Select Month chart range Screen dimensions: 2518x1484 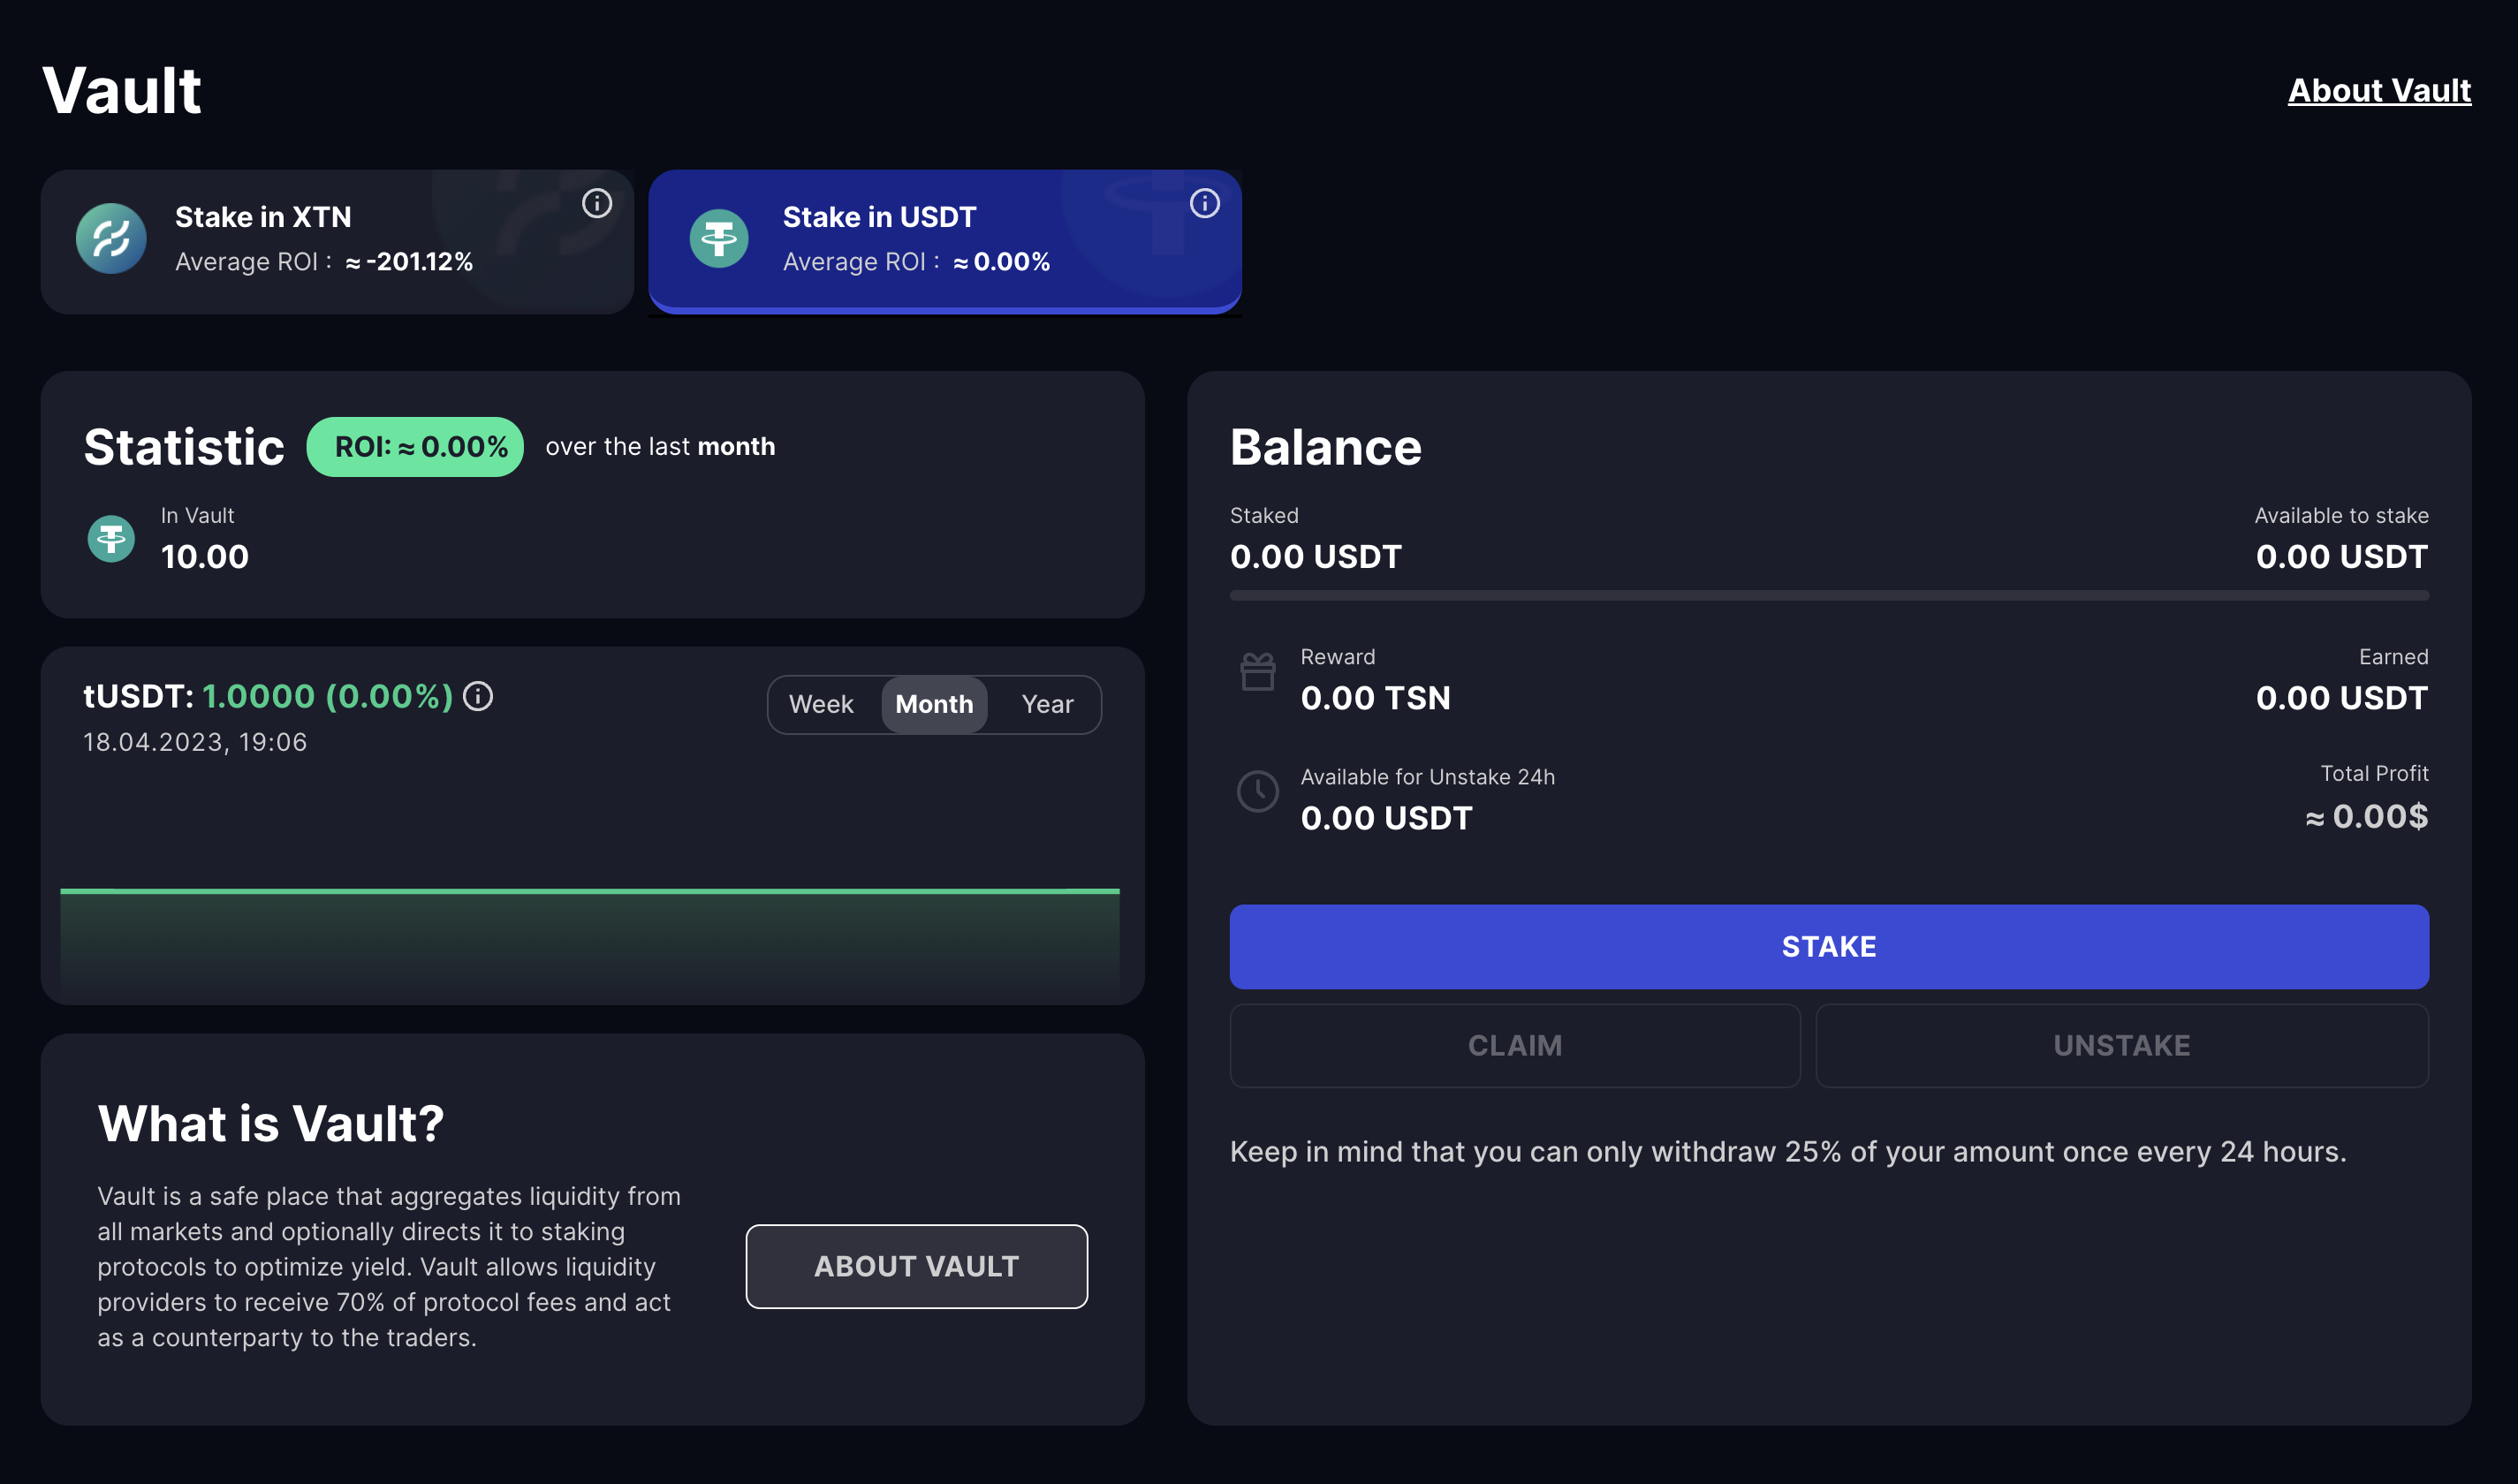click(934, 705)
